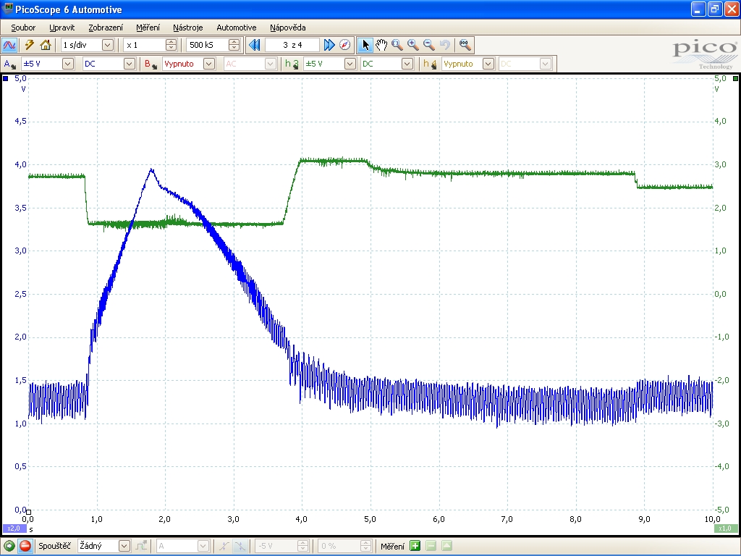
Task: Advance to next waveform buffer
Action: (329, 45)
